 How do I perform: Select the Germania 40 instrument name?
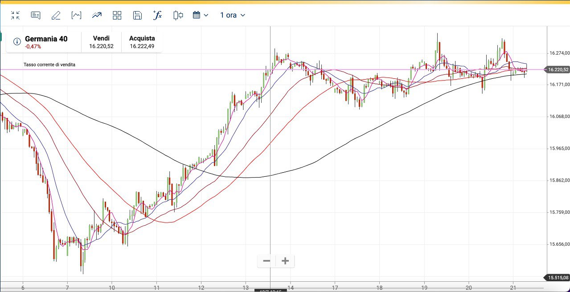pos(46,39)
